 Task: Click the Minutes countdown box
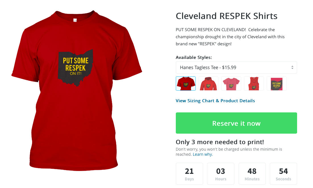click(x=252, y=174)
